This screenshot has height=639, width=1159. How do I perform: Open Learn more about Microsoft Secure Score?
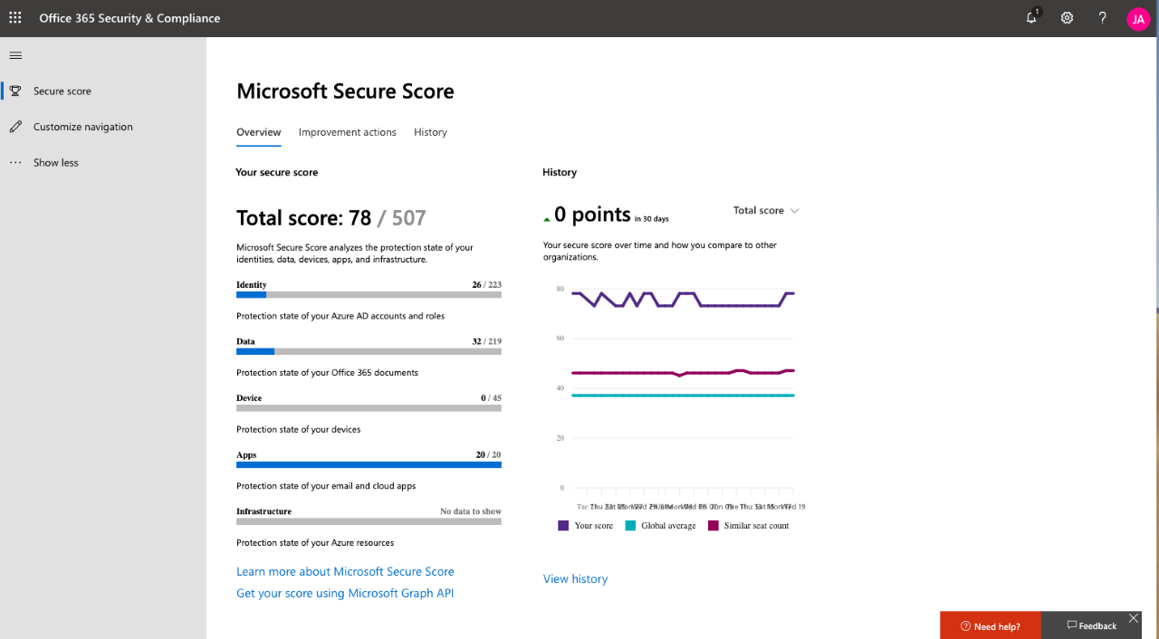pyautogui.click(x=345, y=571)
